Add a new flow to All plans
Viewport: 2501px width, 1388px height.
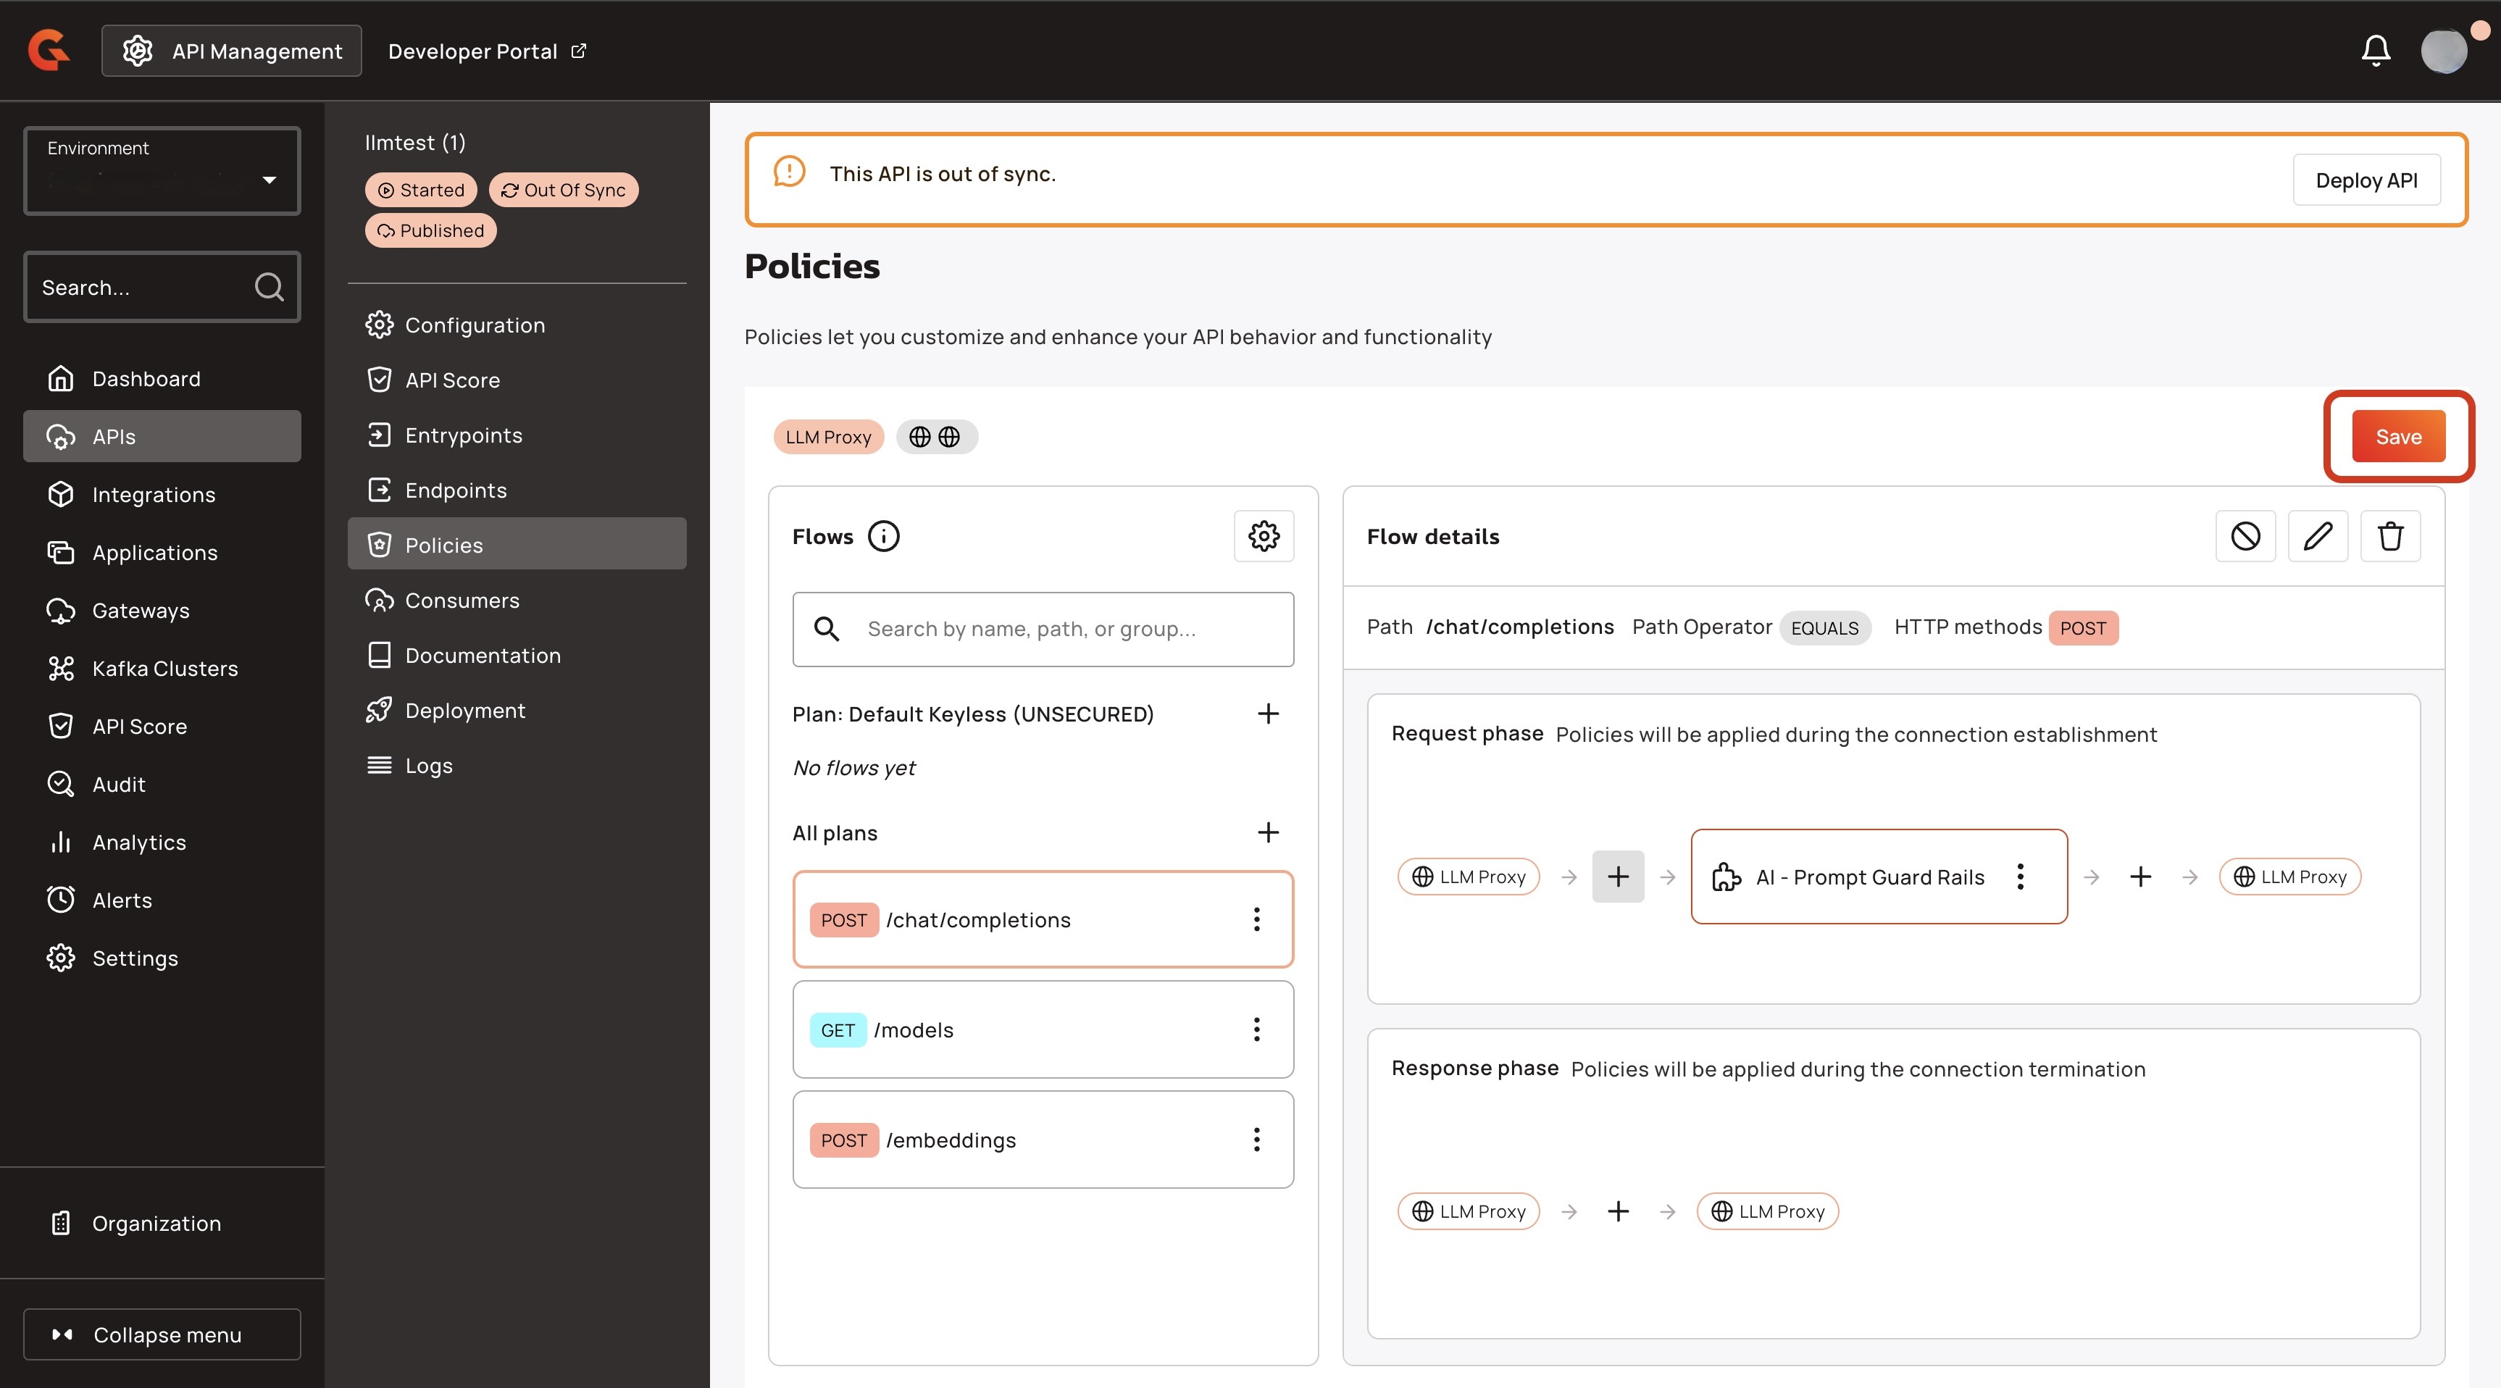click(x=1268, y=832)
